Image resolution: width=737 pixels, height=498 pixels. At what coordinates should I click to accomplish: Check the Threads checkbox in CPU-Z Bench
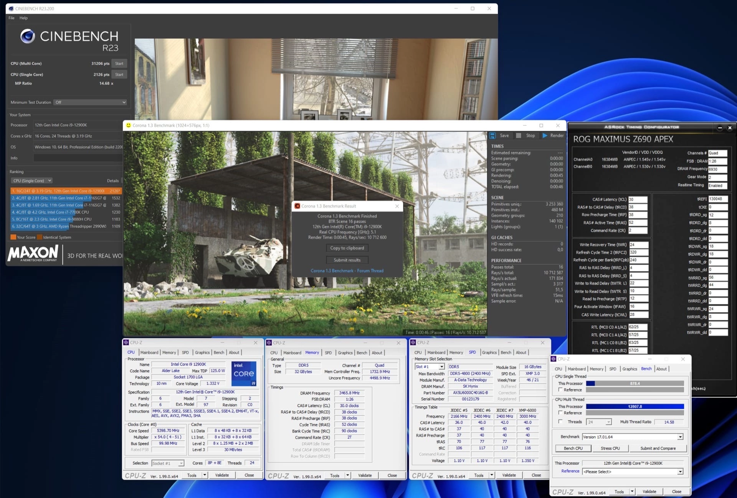click(560, 422)
